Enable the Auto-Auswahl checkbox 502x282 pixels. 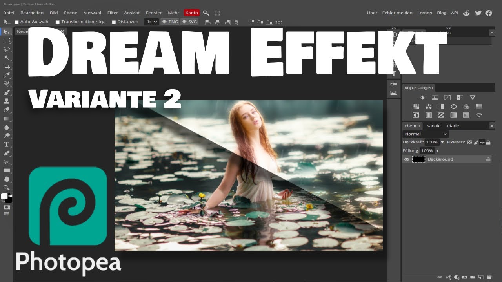(16, 22)
